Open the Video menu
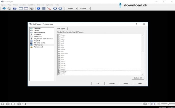This screenshot has width=175, height=108. (16, 5)
